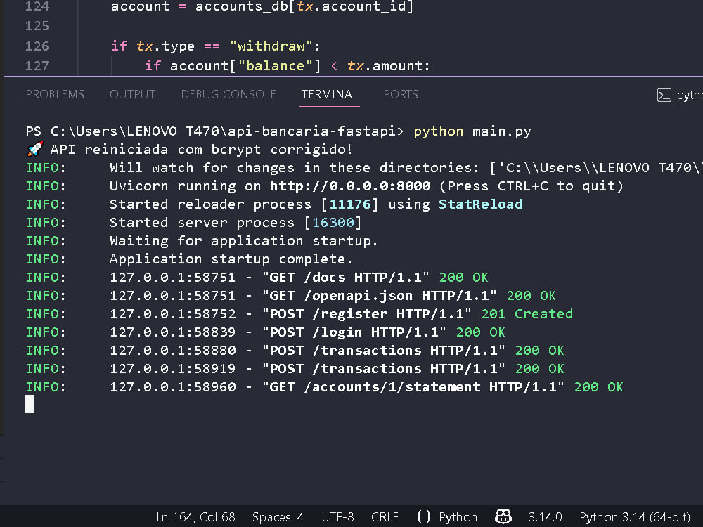Click the POST /transactions line from port 58880
Image resolution: width=703 pixels, height=527 pixels.
(295, 351)
